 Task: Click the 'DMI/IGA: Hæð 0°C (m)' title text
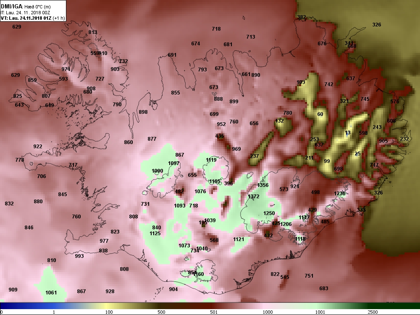tap(26, 6)
